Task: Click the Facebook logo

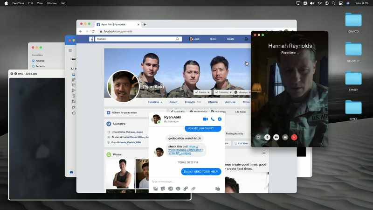Action: 91,39
